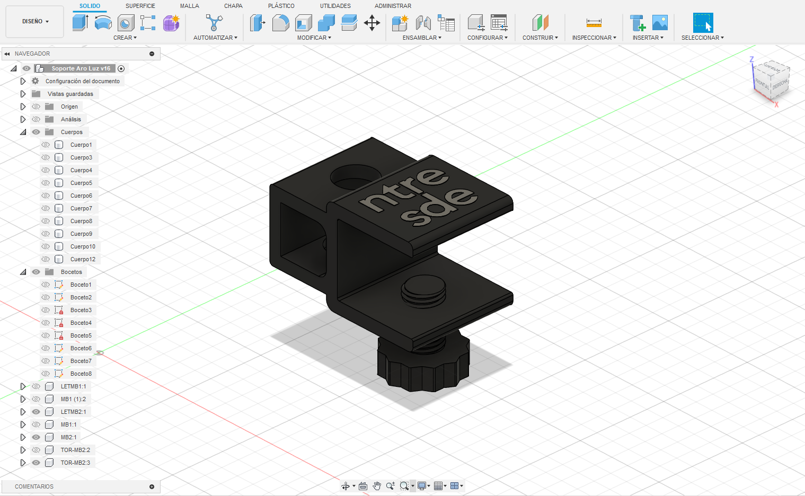
Task: Open the Seleccionar menu label
Action: tap(703, 38)
